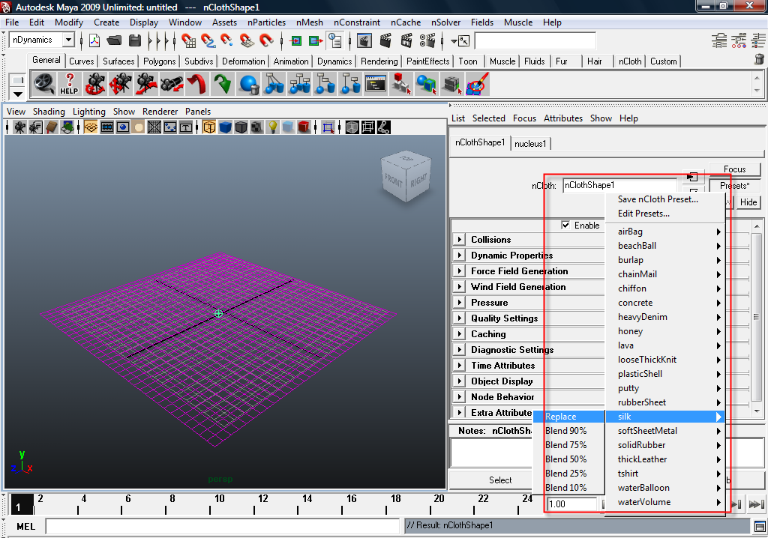Select Blend 50% in the silk submenu
This screenshot has width=768, height=538.
(x=568, y=459)
